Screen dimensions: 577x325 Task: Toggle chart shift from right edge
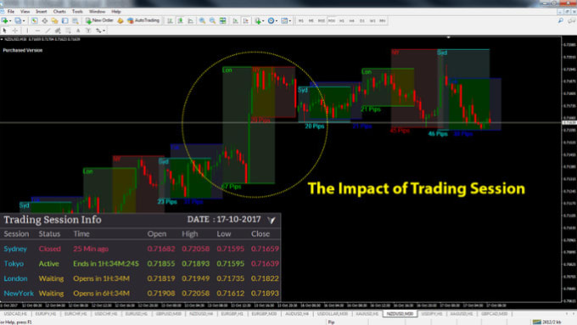(246, 20)
